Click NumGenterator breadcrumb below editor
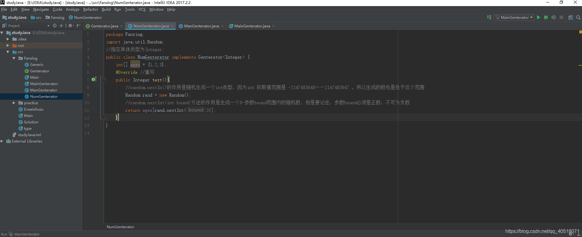582x237 pixels. pyautogui.click(x=120, y=227)
